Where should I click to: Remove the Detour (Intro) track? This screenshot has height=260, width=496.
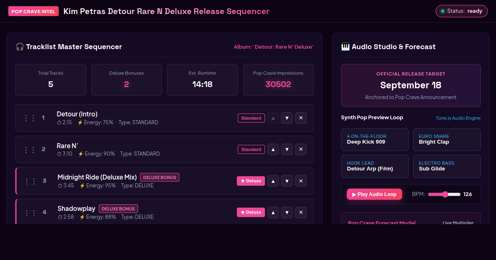(x=301, y=118)
